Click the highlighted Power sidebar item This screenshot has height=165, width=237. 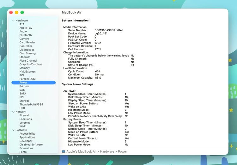click(33, 82)
